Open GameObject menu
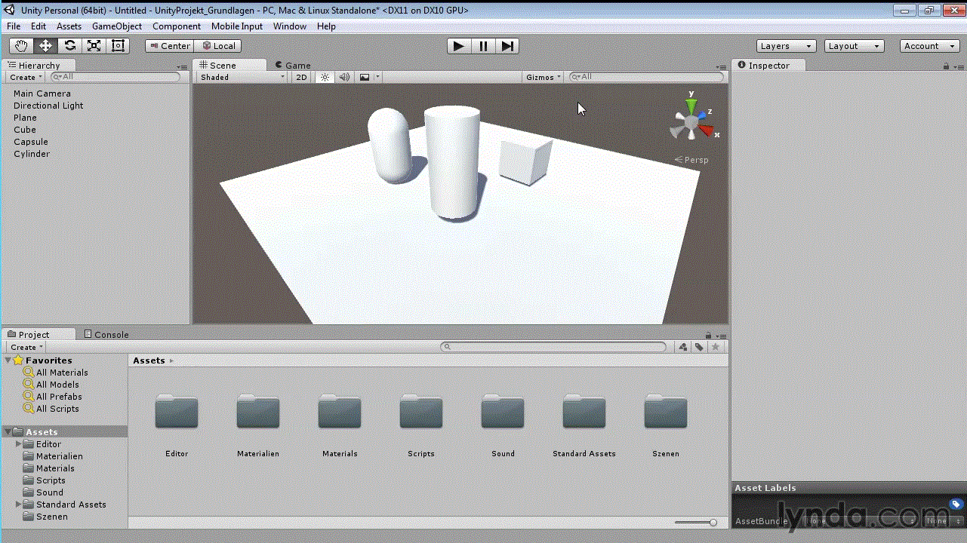 point(117,26)
